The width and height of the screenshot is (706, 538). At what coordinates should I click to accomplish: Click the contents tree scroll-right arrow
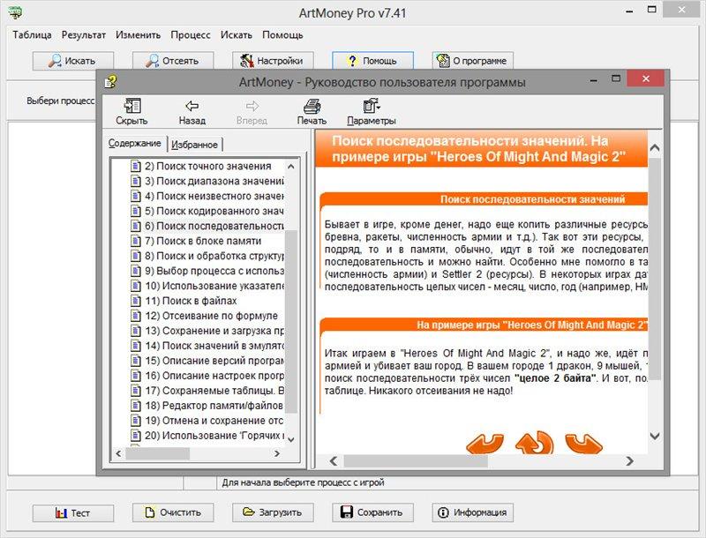(x=277, y=453)
